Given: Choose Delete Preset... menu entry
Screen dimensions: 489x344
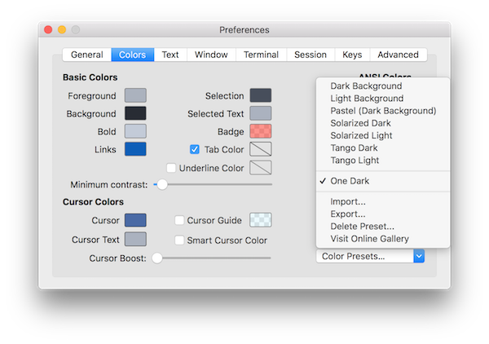Looking at the screenshot, I should click(x=383, y=227).
